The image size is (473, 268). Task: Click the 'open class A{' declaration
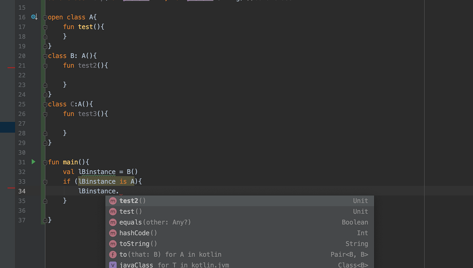click(73, 17)
